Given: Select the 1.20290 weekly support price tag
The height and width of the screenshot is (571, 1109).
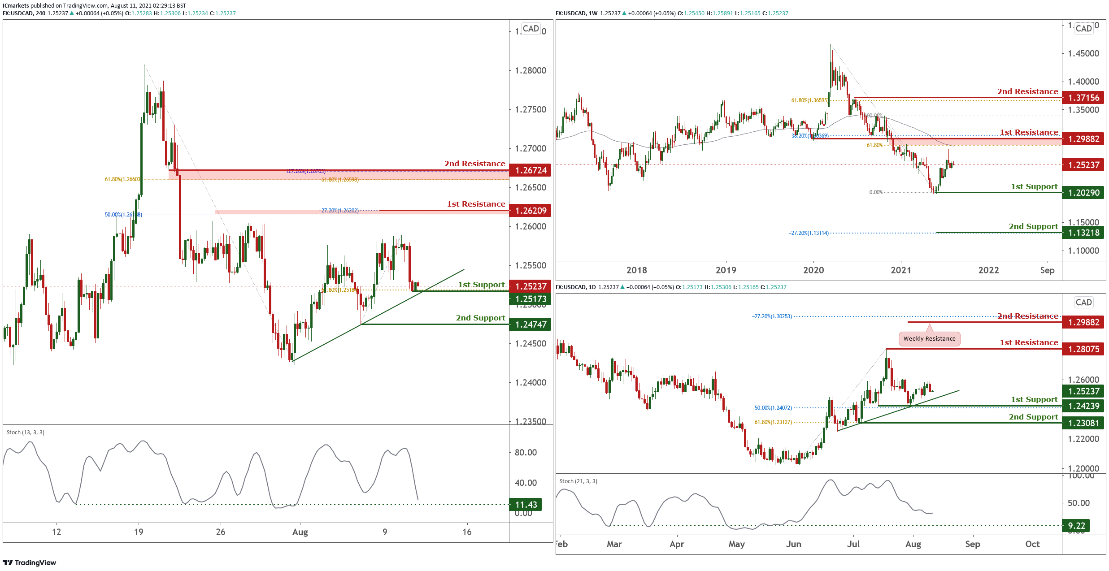Looking at the screenshot, I should [x=1083, y=193].
